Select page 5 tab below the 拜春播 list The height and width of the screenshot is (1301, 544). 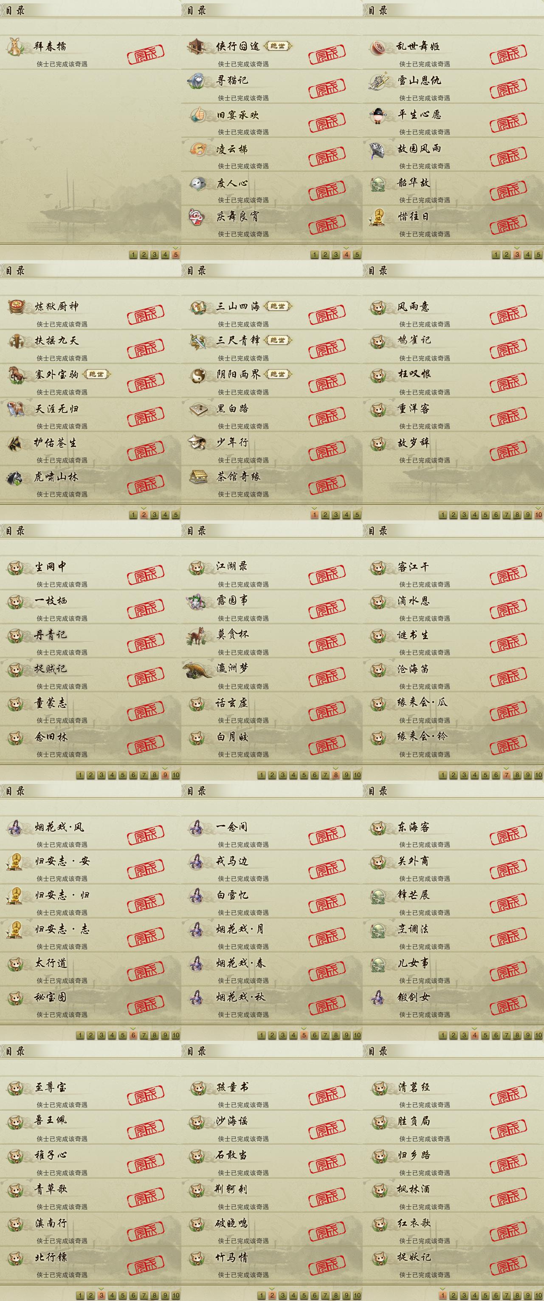176,255
